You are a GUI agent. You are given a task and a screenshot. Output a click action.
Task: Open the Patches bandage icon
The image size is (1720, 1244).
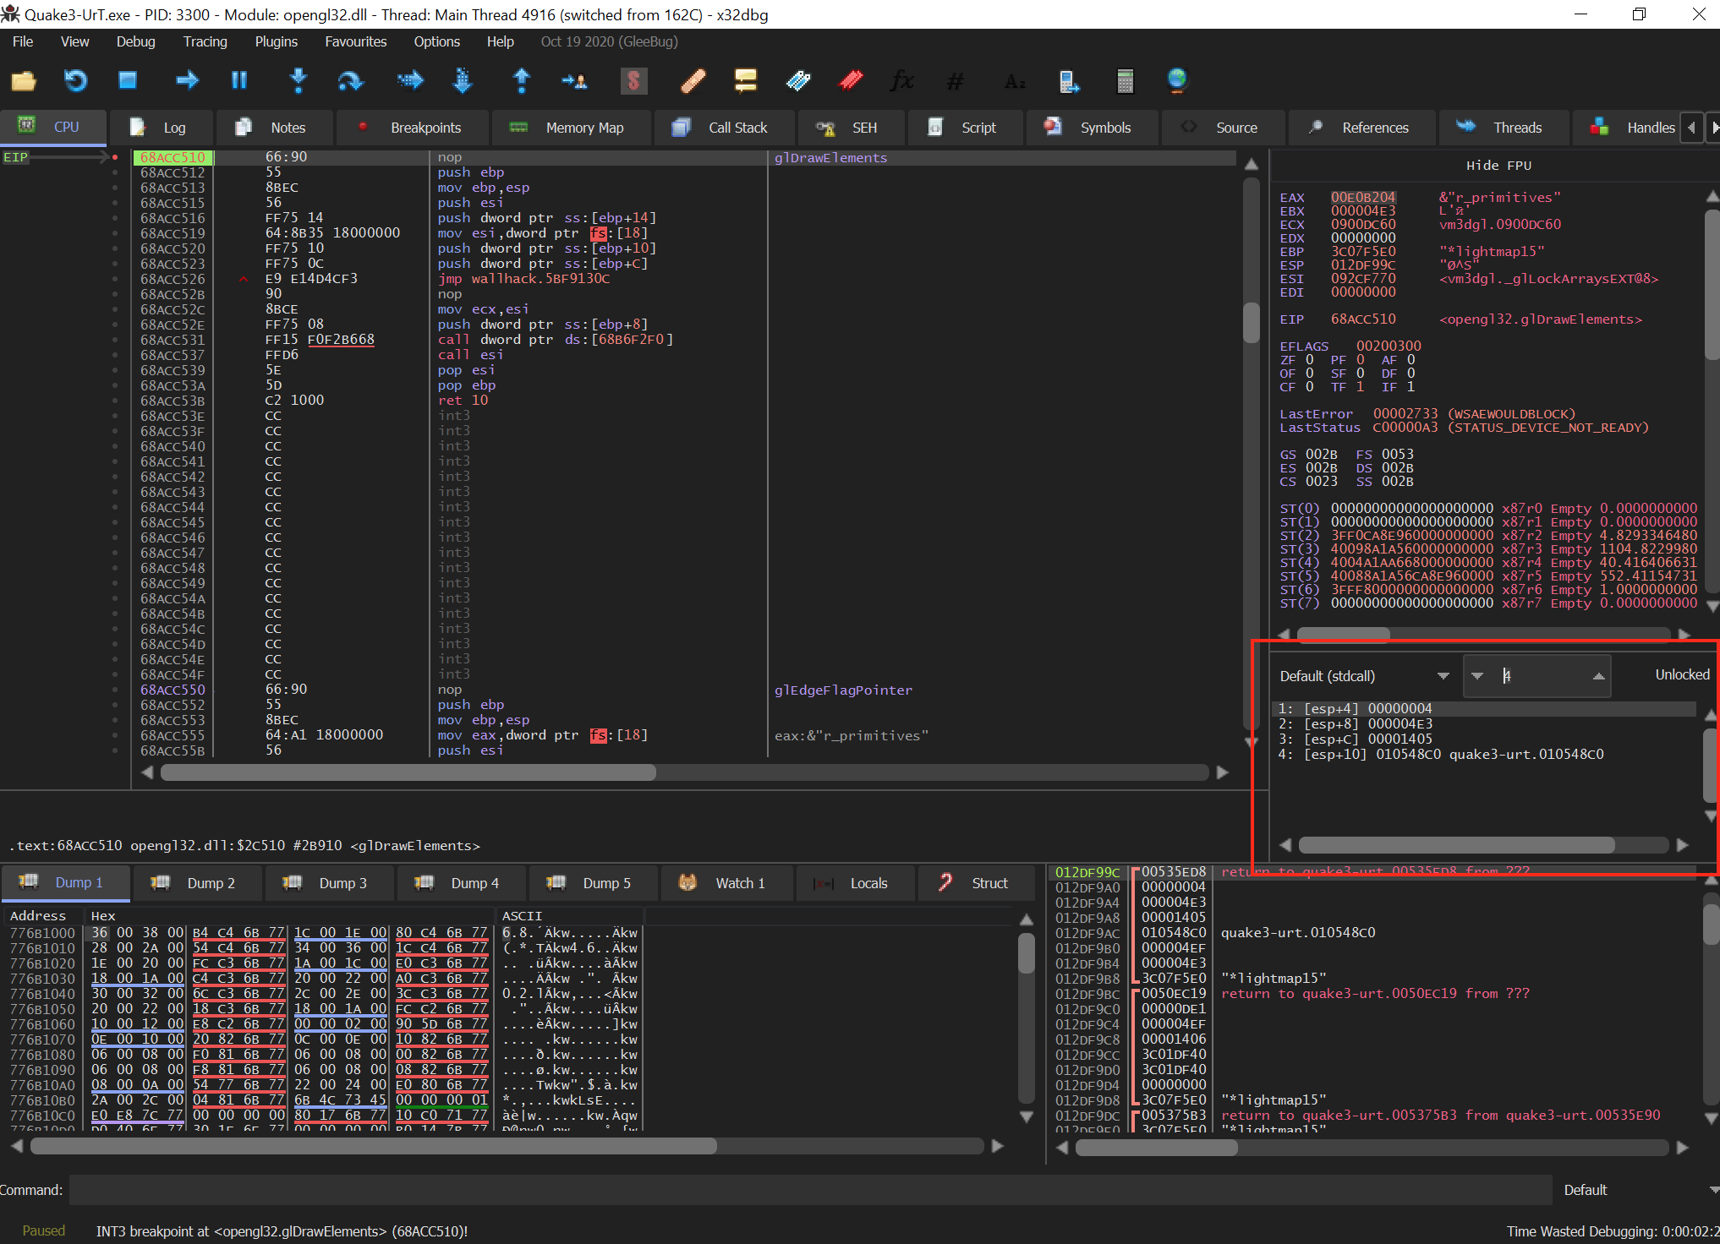click(x=693, y=81)
